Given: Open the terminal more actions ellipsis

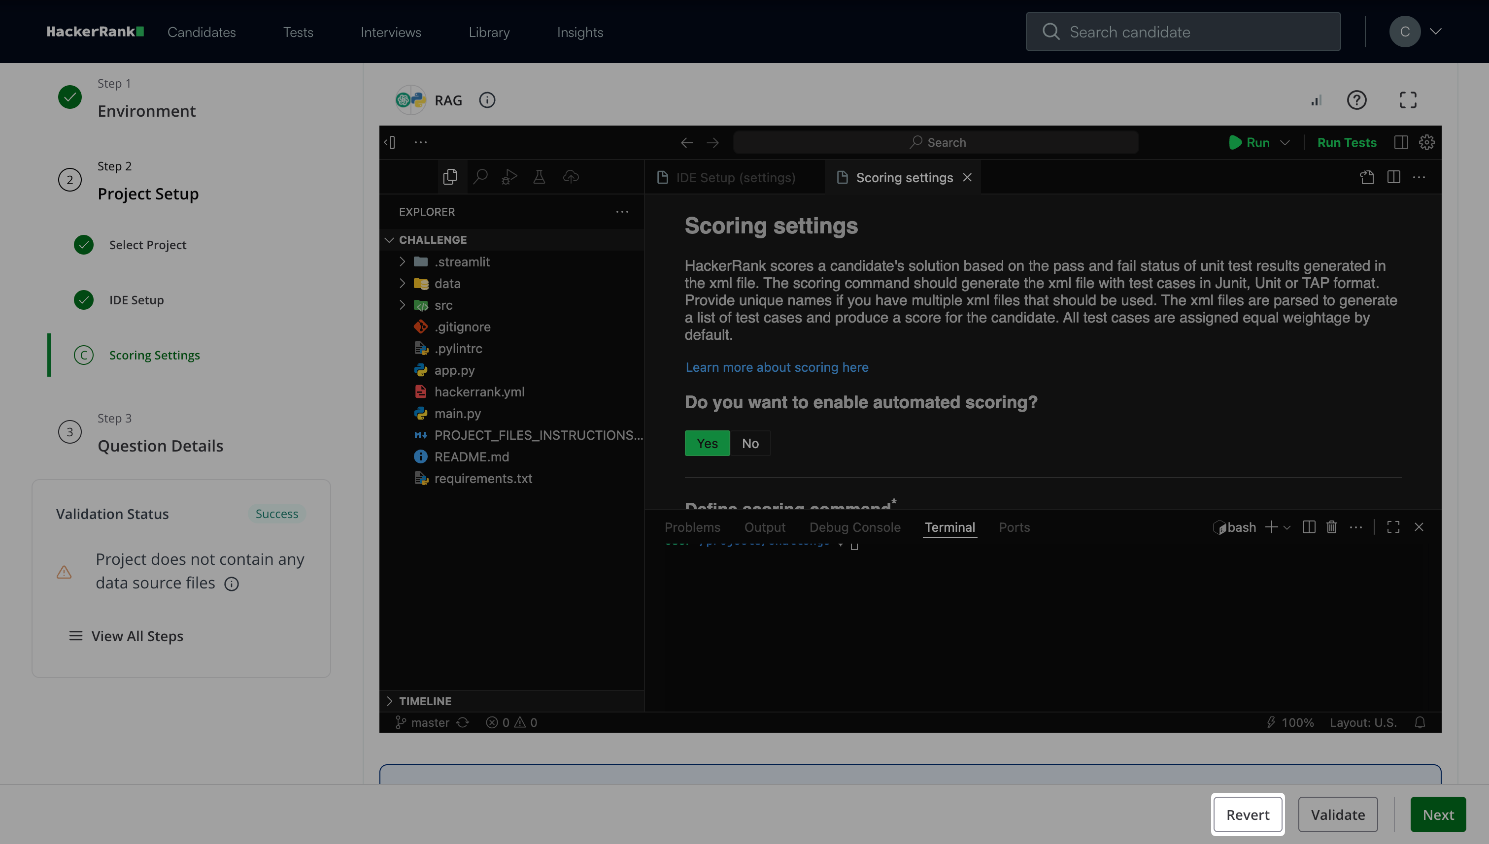Looking at the screenshot, I should (1355, 527).
